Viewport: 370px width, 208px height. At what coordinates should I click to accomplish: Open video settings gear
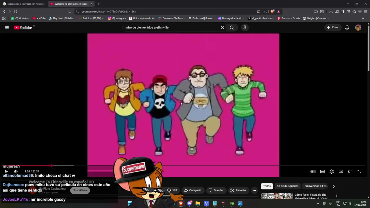[x=332, y=172]
